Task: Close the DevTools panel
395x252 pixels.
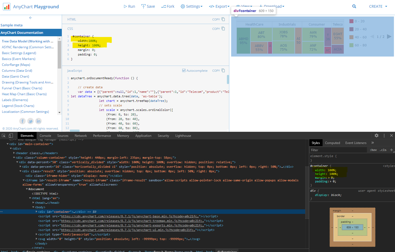Action: click(392, 135)
